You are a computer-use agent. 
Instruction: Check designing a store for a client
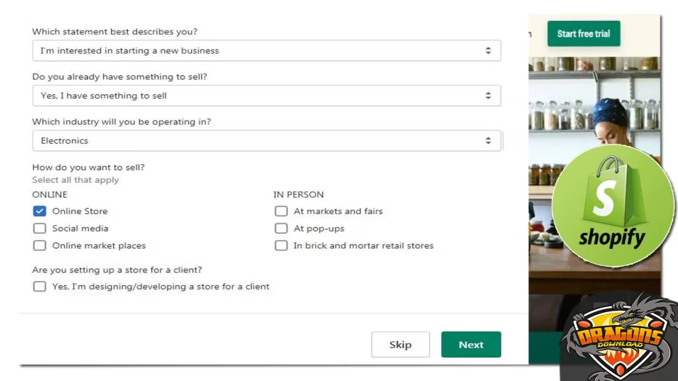click(40, 286)
